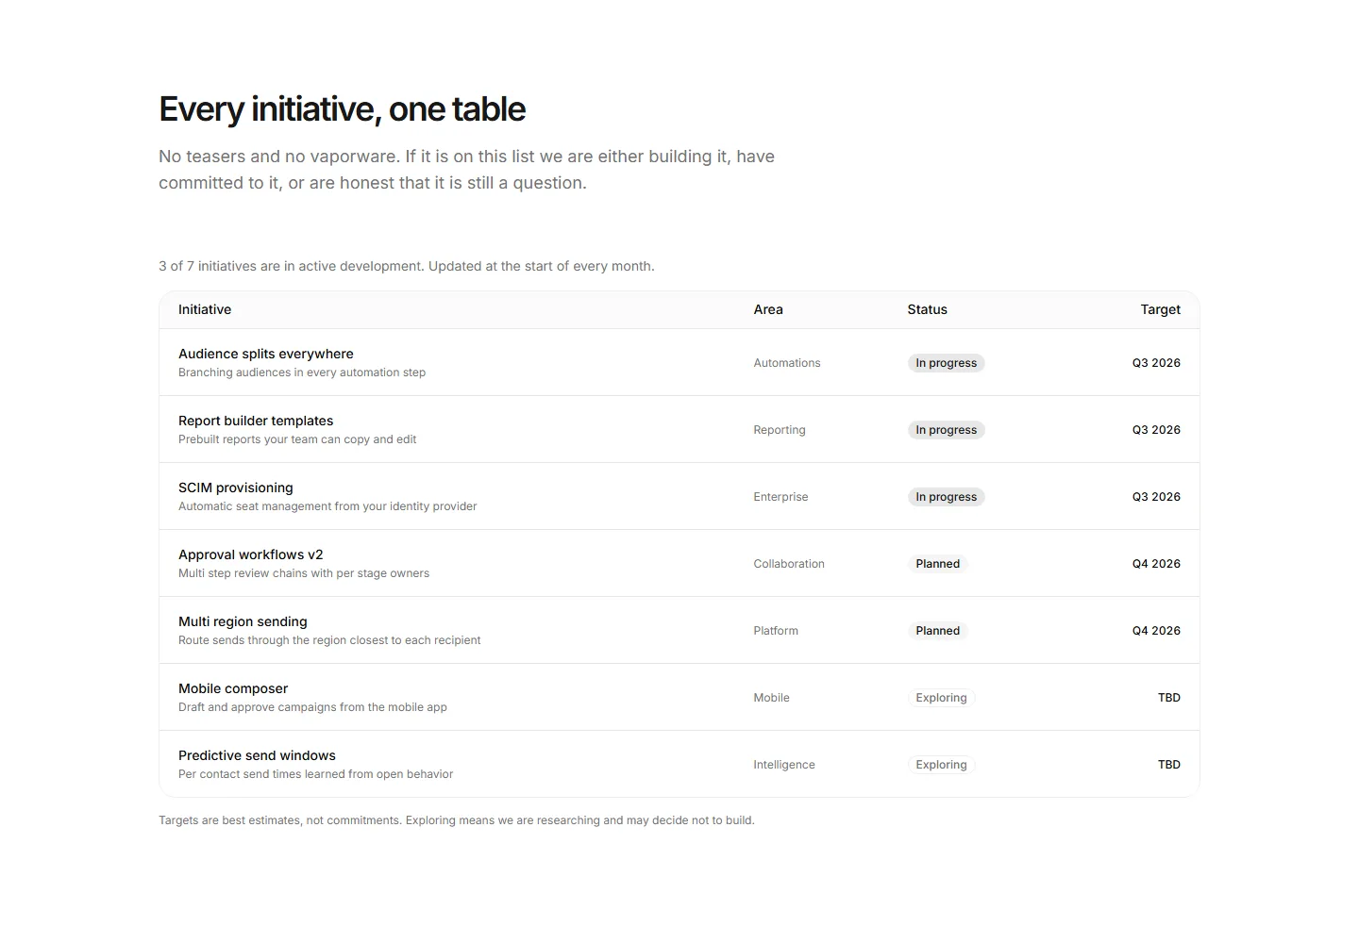The image size is (1359, 943).
Task: Click Planned badge for Approval workflows v2
Action: [937, 564]
